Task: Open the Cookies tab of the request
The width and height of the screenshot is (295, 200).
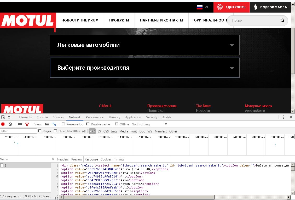Action: coord(106,159)
